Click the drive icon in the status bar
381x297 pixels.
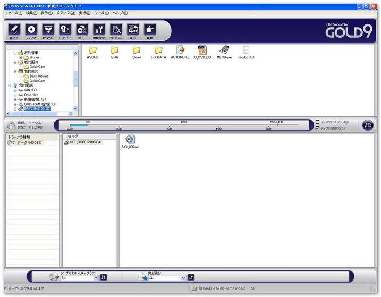[194, 288]
